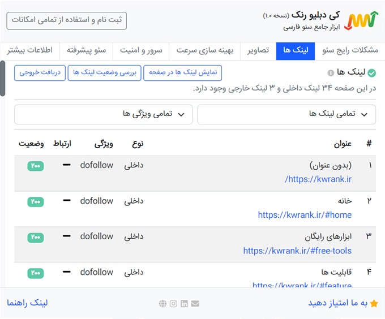Open the تصاویر tab
Image resolution: width=385 pixels, height=319 pixels.
tap(258, 51)
